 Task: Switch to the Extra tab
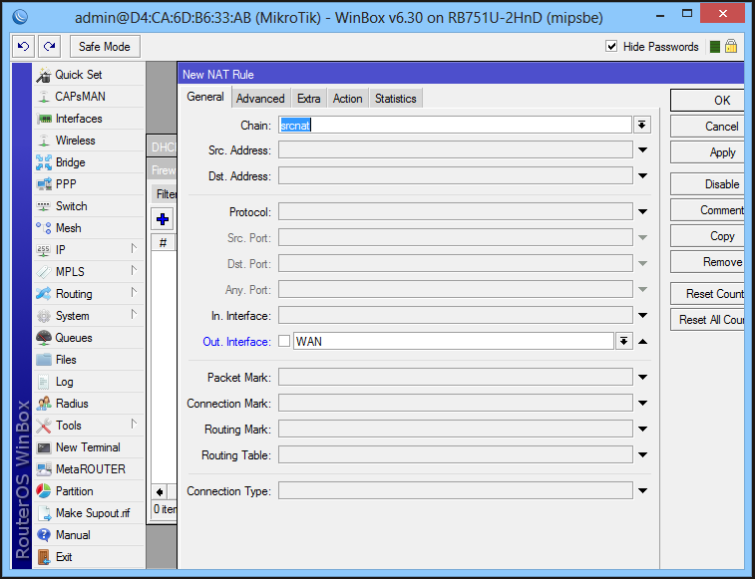[x=308, y=99]
